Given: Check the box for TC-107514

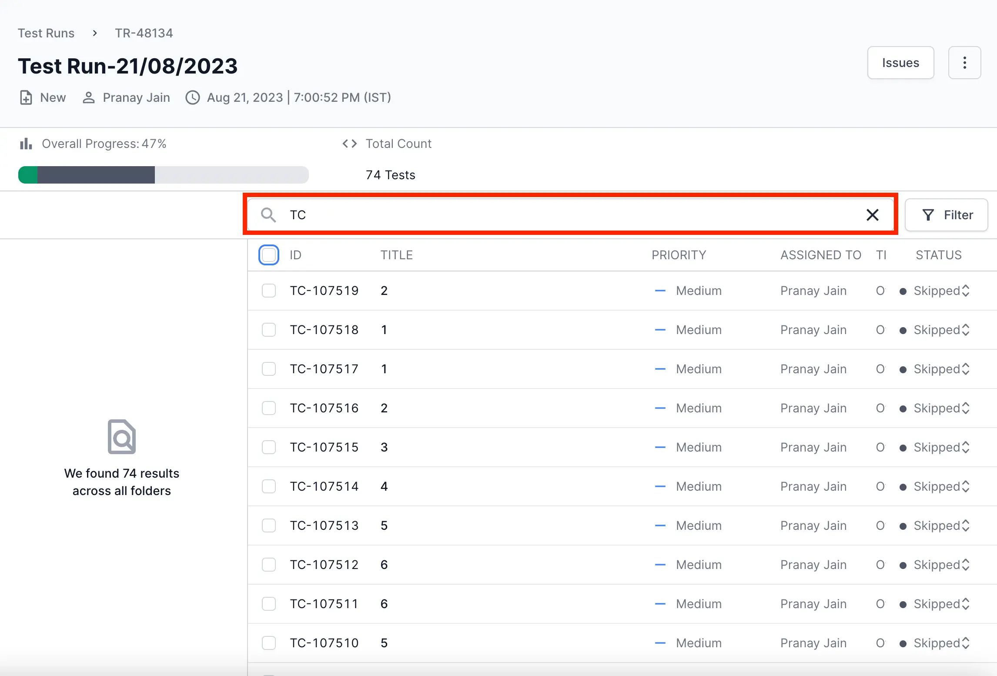Looking at the screenshot, I should [268, 486].
